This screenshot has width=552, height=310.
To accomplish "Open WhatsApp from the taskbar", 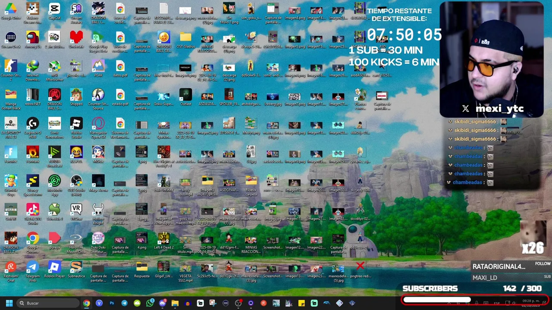I will (150, 303).
